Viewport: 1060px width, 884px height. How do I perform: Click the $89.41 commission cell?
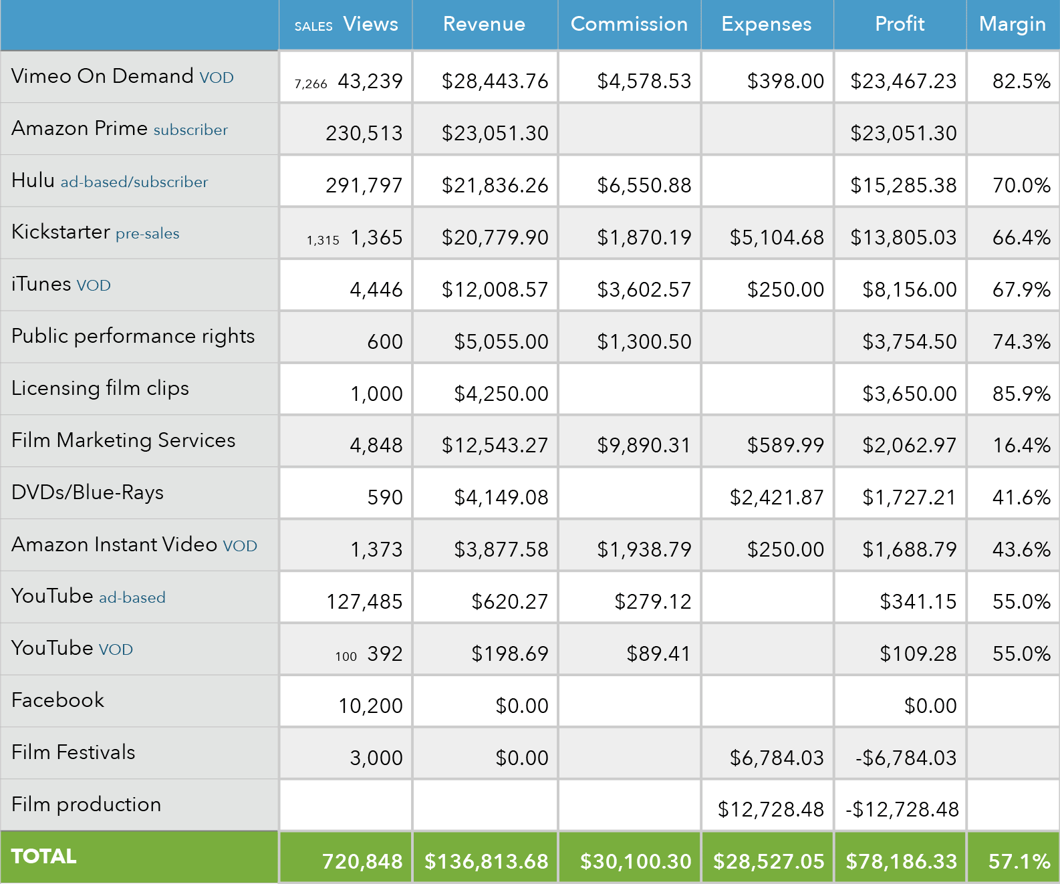[x=630, y=649]
